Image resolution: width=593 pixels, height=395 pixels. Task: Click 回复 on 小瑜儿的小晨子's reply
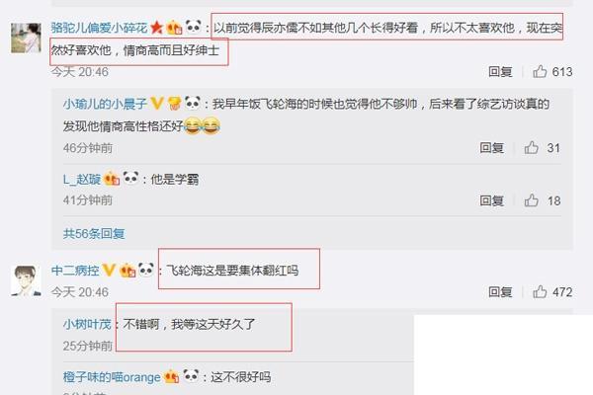[491, 147]
